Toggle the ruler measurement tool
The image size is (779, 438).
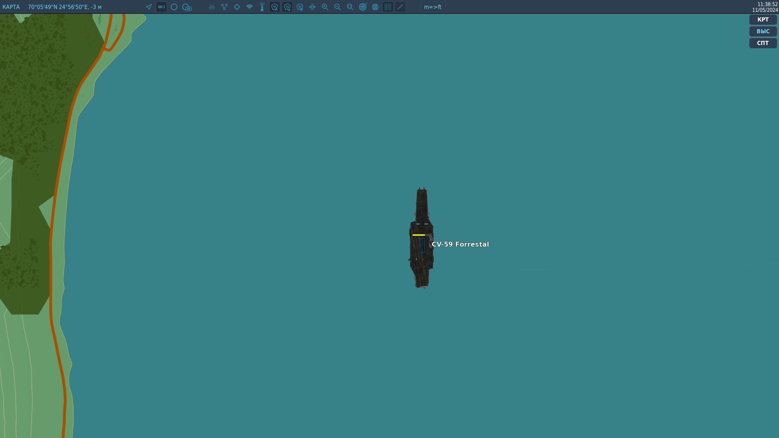[161, 7]
